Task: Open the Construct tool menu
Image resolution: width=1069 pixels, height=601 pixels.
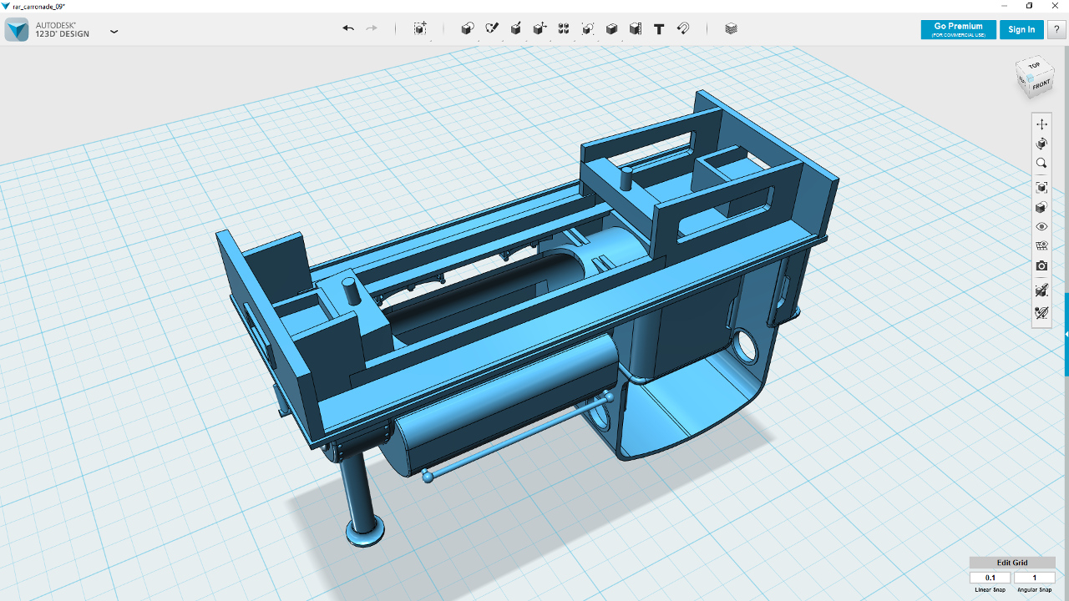Action: [x=516, y=28]
